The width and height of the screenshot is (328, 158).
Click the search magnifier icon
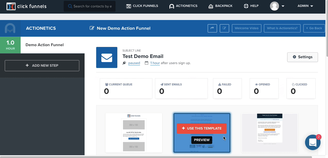(x=70, y=6)
